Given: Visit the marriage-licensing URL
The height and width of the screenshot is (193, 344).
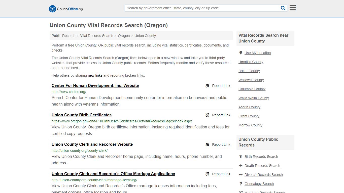Looking at the screenshot, I should tap(94, 180).
